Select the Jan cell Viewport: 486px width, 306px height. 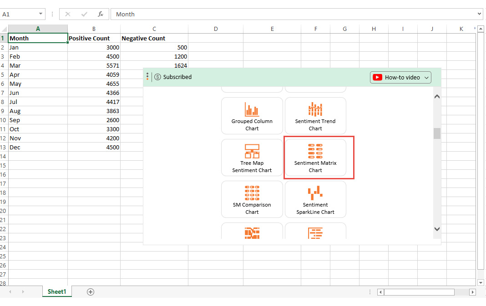(x=38, y=47)
